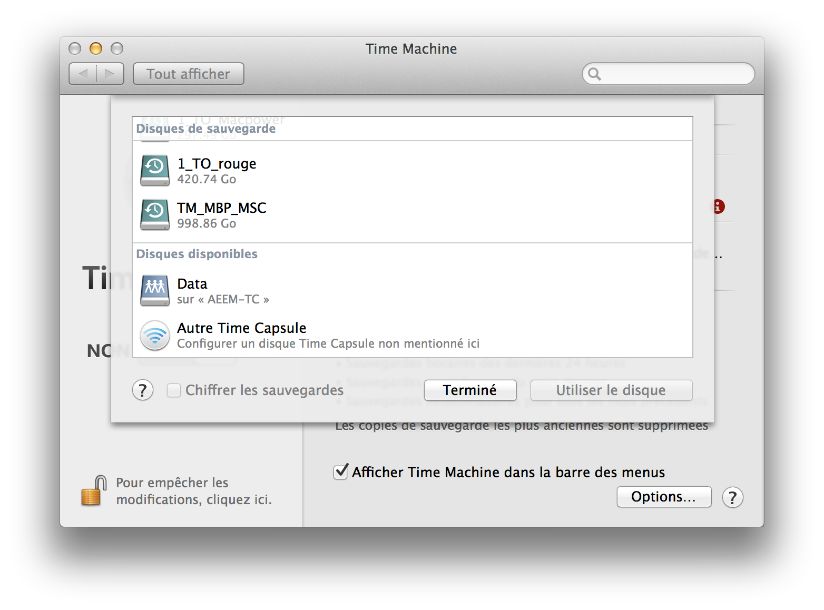Open help with the sheet's question mark
Screen dimensions: 824x610
pos(143,390)
